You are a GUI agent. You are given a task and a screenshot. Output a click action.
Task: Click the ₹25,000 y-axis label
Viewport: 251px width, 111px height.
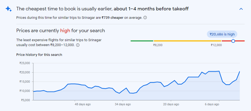coord(25,63)
